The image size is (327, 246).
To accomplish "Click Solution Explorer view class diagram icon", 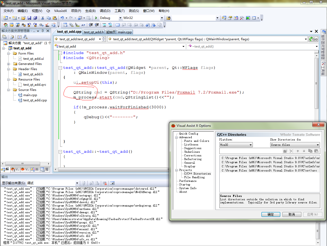I will [x=25, y=37].
